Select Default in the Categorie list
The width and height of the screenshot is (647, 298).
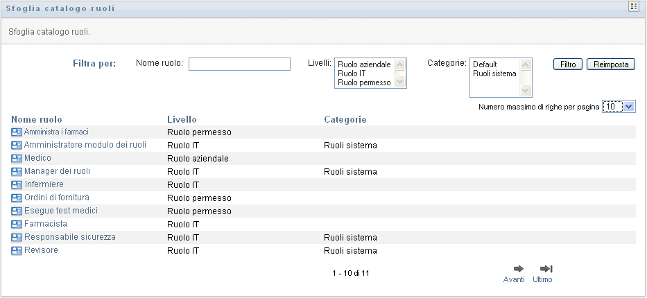point(484,64)
